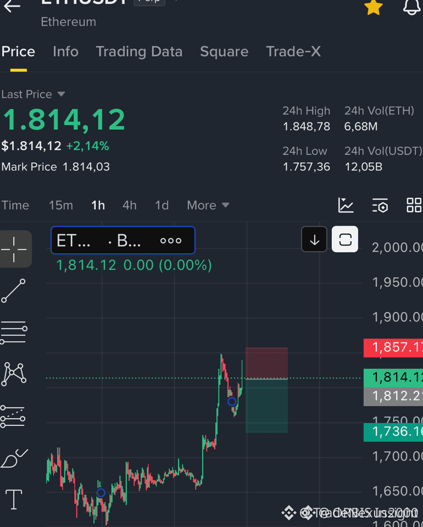The image size is (423, 527).
Task: Open chart settings icon
Action: click(x=380, y=206)
